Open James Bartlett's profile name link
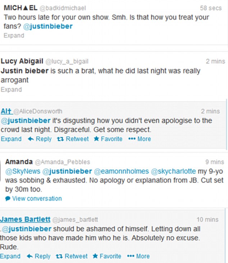228x263 pixels. pos(25,219)
